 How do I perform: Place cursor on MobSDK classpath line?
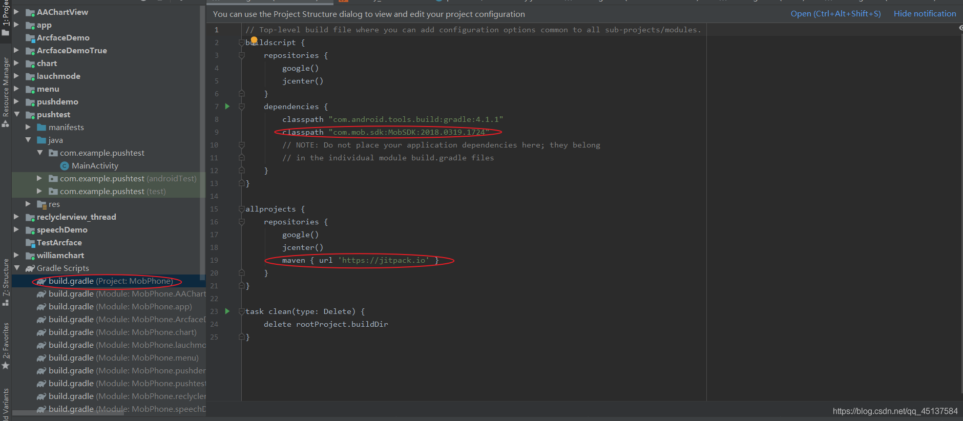pos(386,132)
